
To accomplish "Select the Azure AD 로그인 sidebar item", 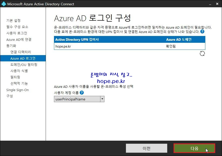I will point(23,58).
